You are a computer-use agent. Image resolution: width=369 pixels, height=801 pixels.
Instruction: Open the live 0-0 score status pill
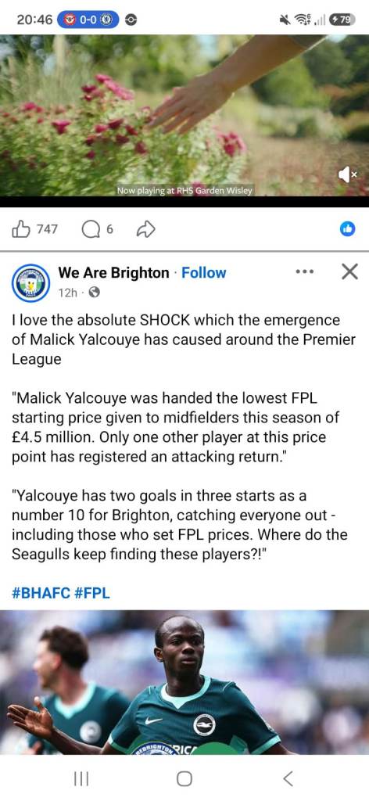tap(88, 20)
